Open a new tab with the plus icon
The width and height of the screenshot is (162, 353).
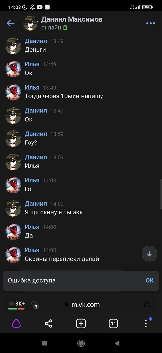[x=81, y=324]
